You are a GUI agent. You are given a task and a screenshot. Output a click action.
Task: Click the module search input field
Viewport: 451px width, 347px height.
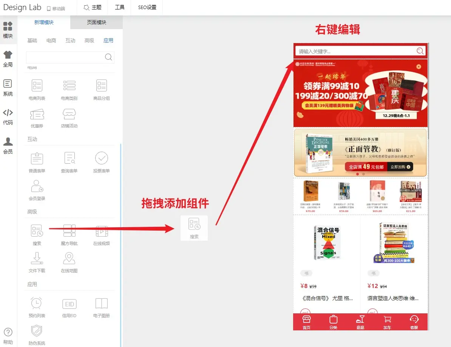(65, 57)
